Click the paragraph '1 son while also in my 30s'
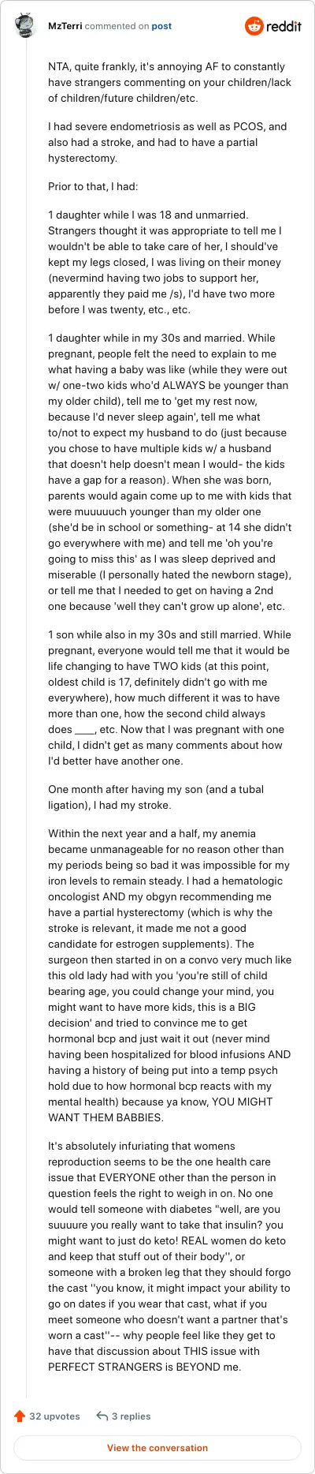Image resolution: width=315 pixels, height=1474 pixels. [x=169, y=698]
